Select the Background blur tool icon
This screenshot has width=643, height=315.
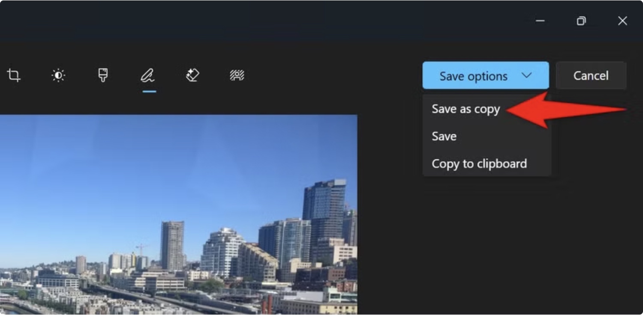[237, 76]
